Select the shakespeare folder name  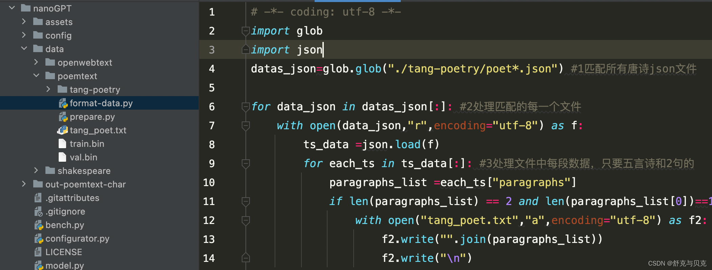[84, 171]
